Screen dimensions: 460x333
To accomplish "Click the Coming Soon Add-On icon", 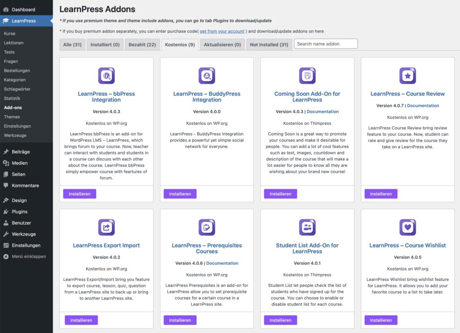I will pos(307,75).
